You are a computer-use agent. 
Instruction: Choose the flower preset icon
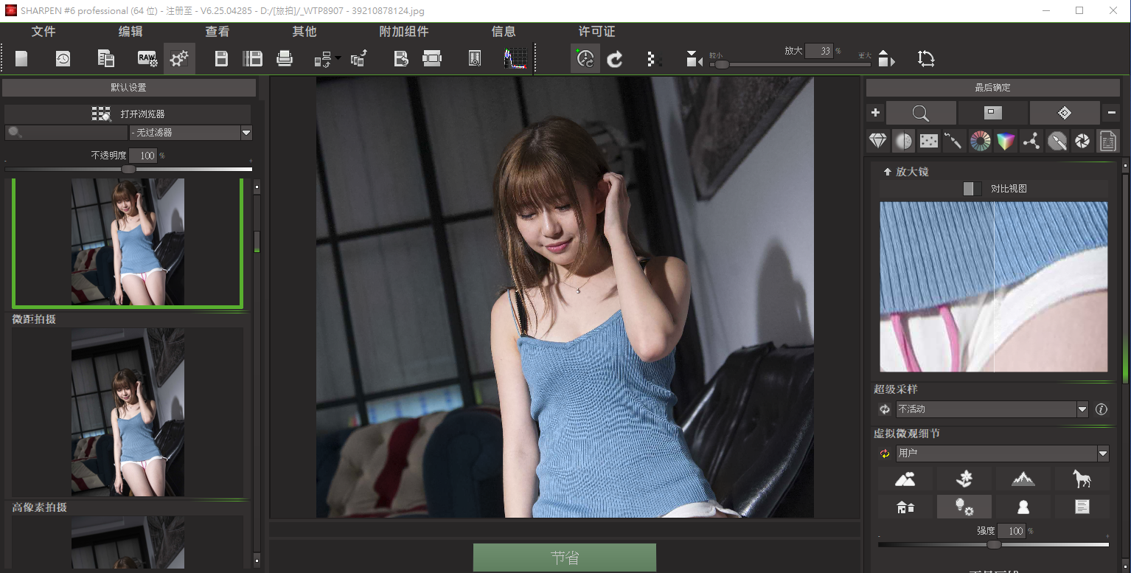964,479
